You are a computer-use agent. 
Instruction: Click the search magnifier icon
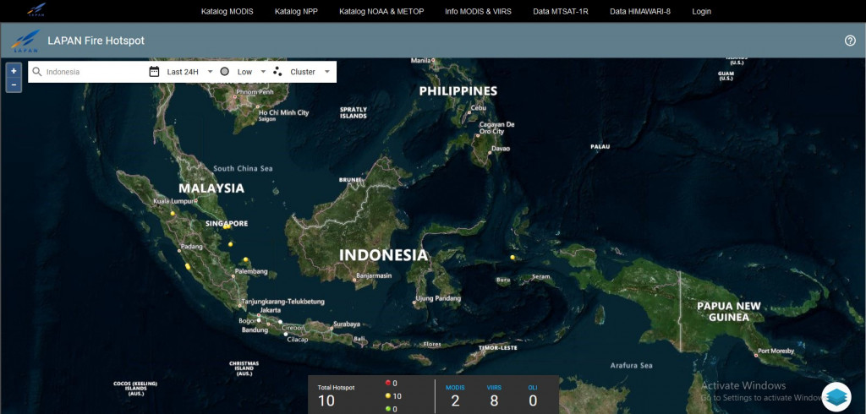[37, 72]
